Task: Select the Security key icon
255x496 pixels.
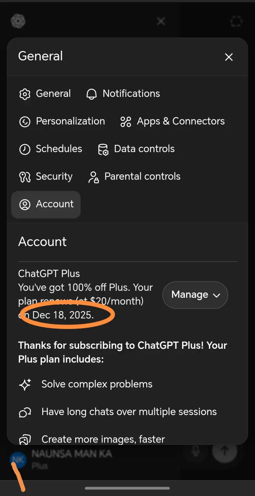Action: (25, 177)
